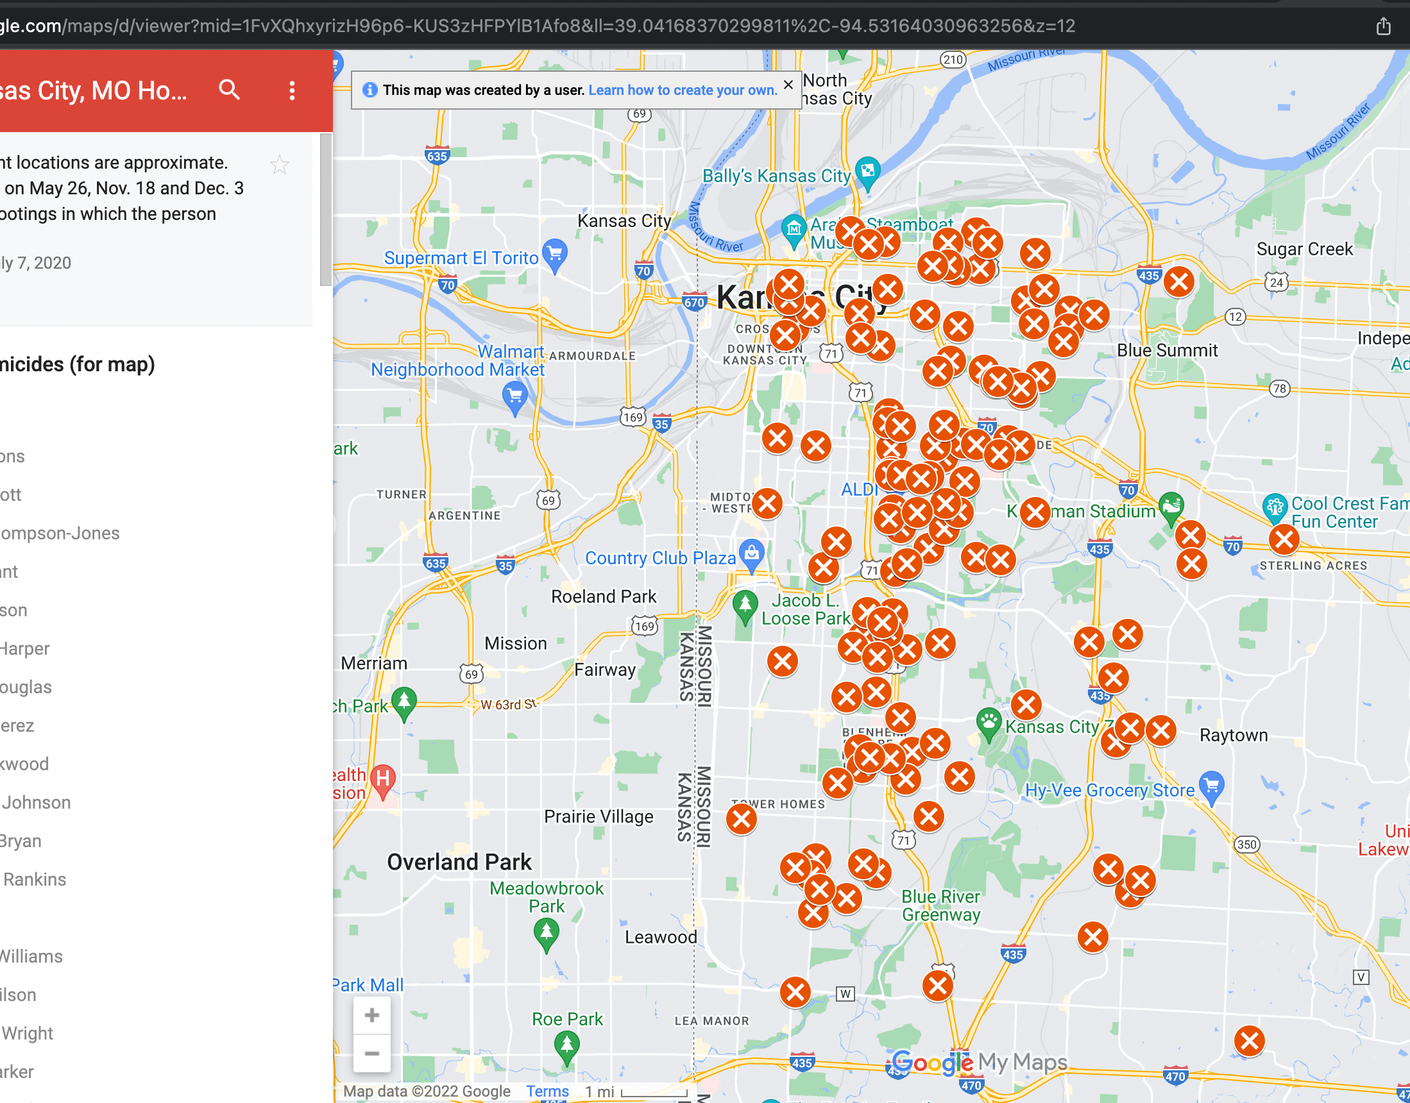Select the Hy-Vee Grocery Store cart pin
This screenshot has height=1103, width=1410.
1212,788
